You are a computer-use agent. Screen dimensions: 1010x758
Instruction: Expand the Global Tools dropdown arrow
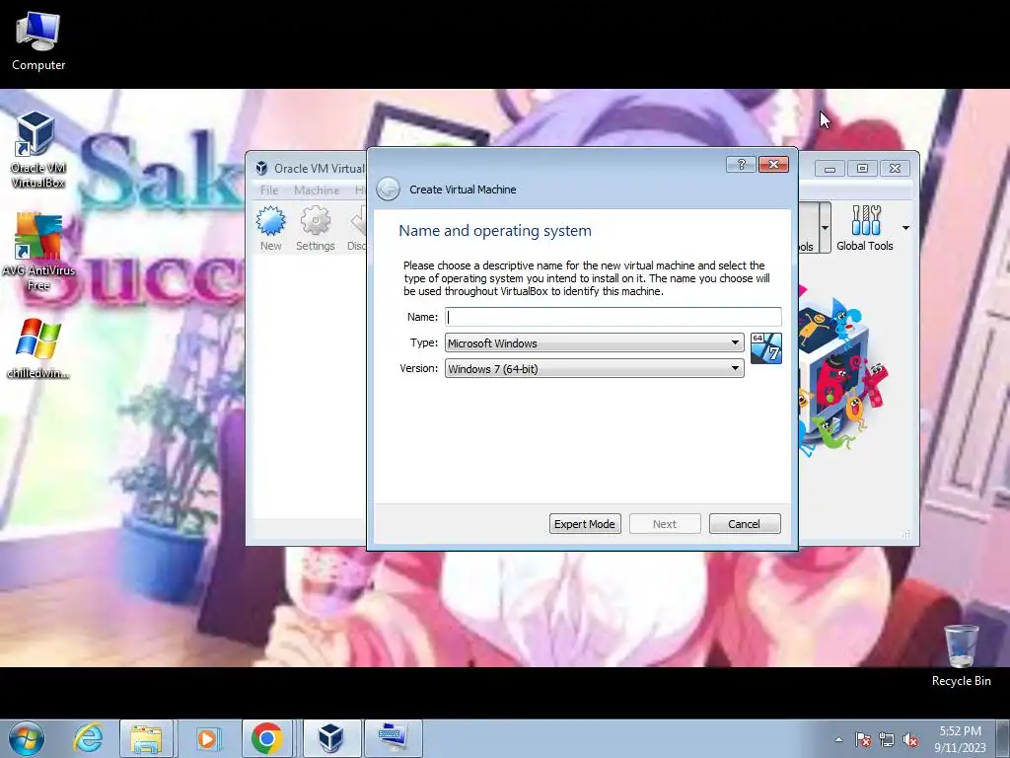(x=905, y=228)
